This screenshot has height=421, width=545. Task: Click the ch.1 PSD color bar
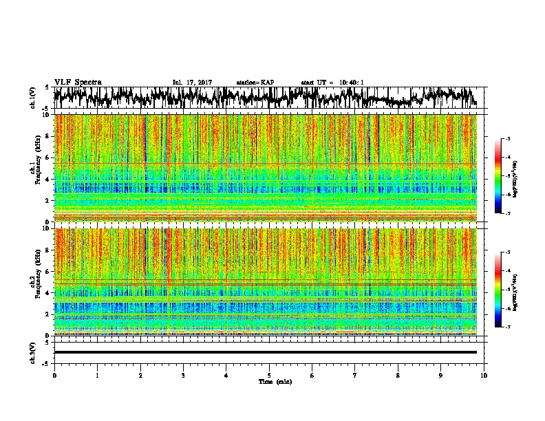pyautogui.click(x=498, y=176)
